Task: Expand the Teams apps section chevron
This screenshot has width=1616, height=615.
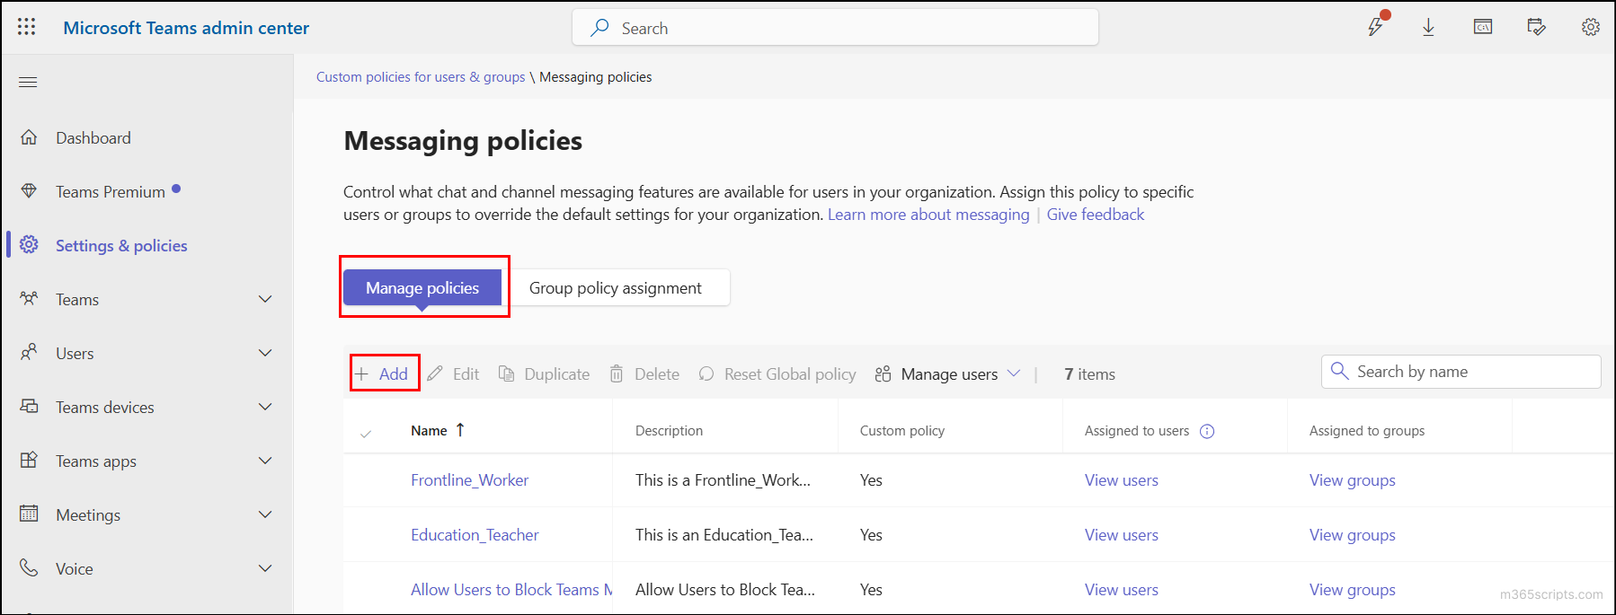Action: coord(265,461)
